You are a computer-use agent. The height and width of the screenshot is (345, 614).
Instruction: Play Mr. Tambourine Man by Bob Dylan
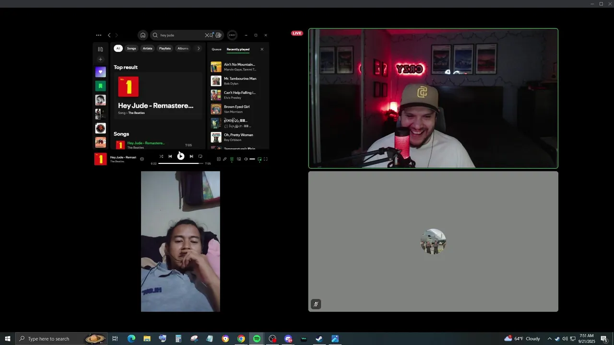point(238,81)
